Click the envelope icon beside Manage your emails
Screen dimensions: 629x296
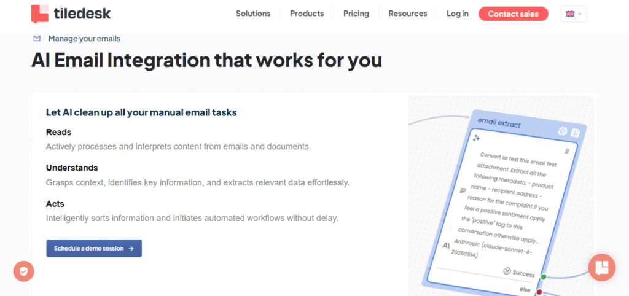(x=37, y=39)
